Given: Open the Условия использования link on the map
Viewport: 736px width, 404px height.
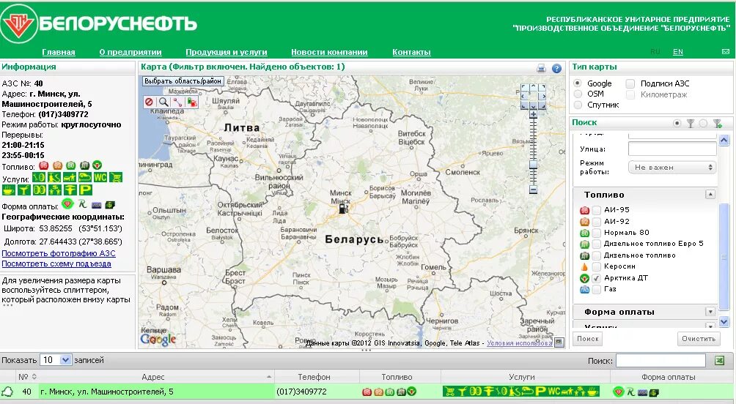Looking at the screenshot, I should tap(520, 343).
